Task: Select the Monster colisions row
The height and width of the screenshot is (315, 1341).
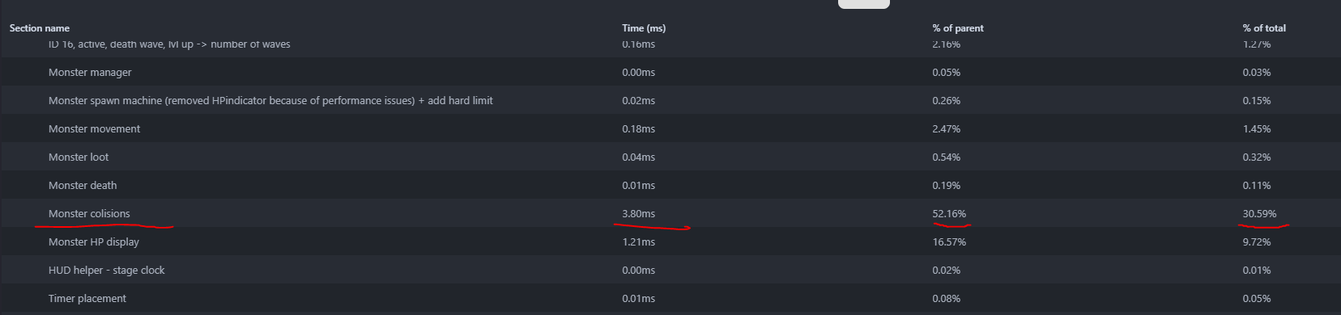Action: pyautogui.click(x=670, y=214)
